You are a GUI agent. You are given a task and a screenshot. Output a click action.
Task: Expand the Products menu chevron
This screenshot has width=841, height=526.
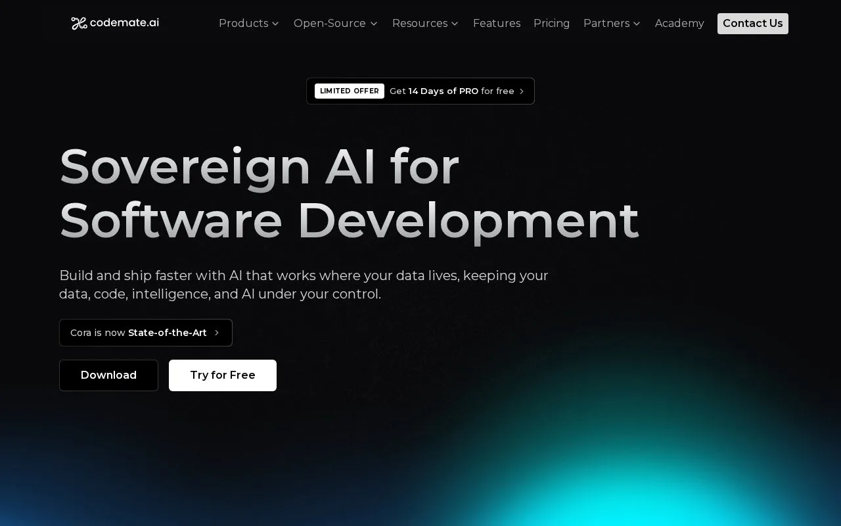(x=275, y=24)
